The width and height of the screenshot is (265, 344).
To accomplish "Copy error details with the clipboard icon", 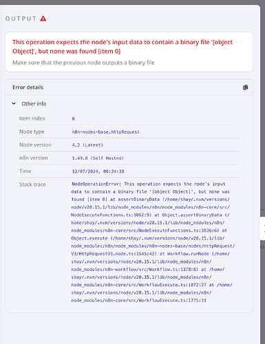I will pos(246,87).
